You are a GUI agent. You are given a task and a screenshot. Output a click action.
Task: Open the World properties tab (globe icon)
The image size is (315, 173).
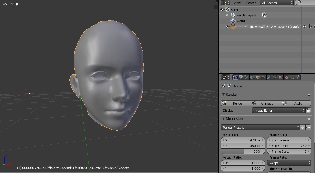(x=252, y=77)
